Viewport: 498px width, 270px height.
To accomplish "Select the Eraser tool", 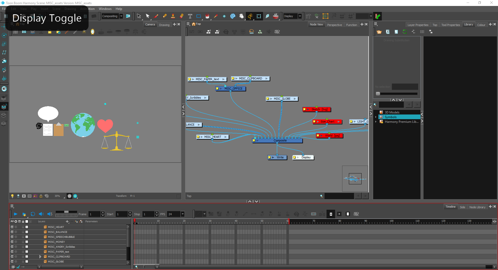I will click(x=182, y=16).
